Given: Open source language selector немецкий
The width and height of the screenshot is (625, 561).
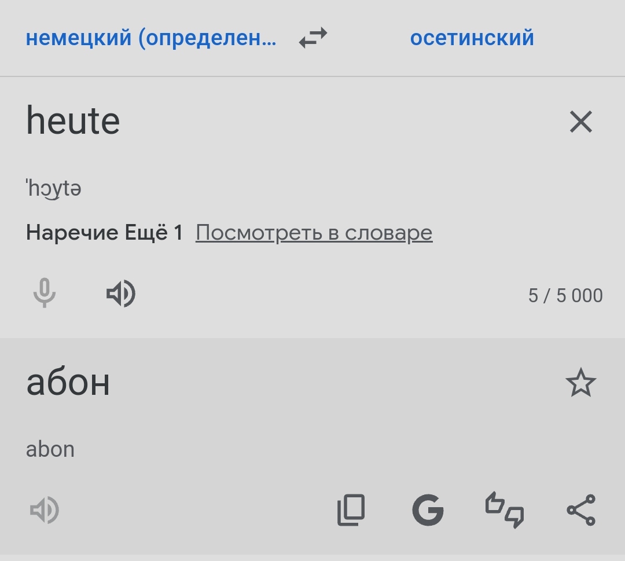Looking at the screenshot, I should click(151, 38).
